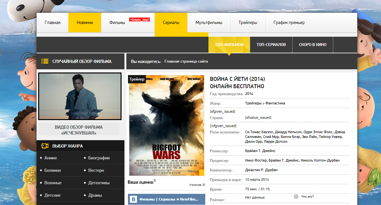Choose the Биографии genre

click(x=99, y=158)
